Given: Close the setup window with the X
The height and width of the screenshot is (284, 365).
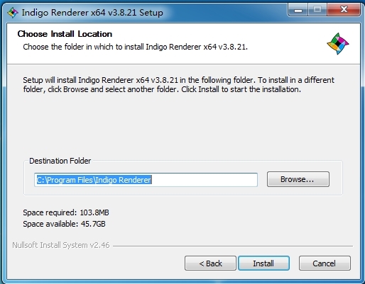Looking at the screenshot, I should [344, 10].
